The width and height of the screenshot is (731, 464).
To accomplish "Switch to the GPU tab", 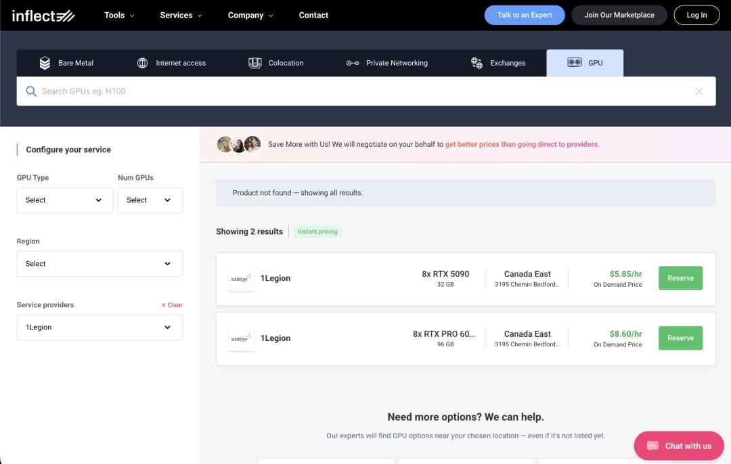I will coord(585,63).
